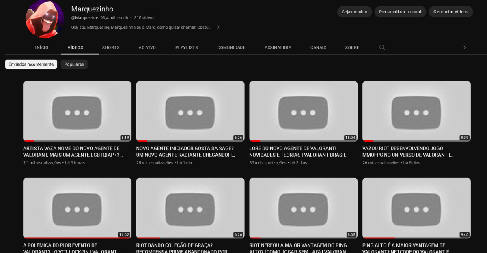Open thumbnail of the 9:40 ping video
The image size is (487, 253).
(416, 208)
